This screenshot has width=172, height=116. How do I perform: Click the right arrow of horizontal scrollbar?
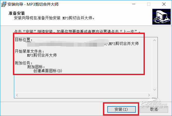point(149,95)
